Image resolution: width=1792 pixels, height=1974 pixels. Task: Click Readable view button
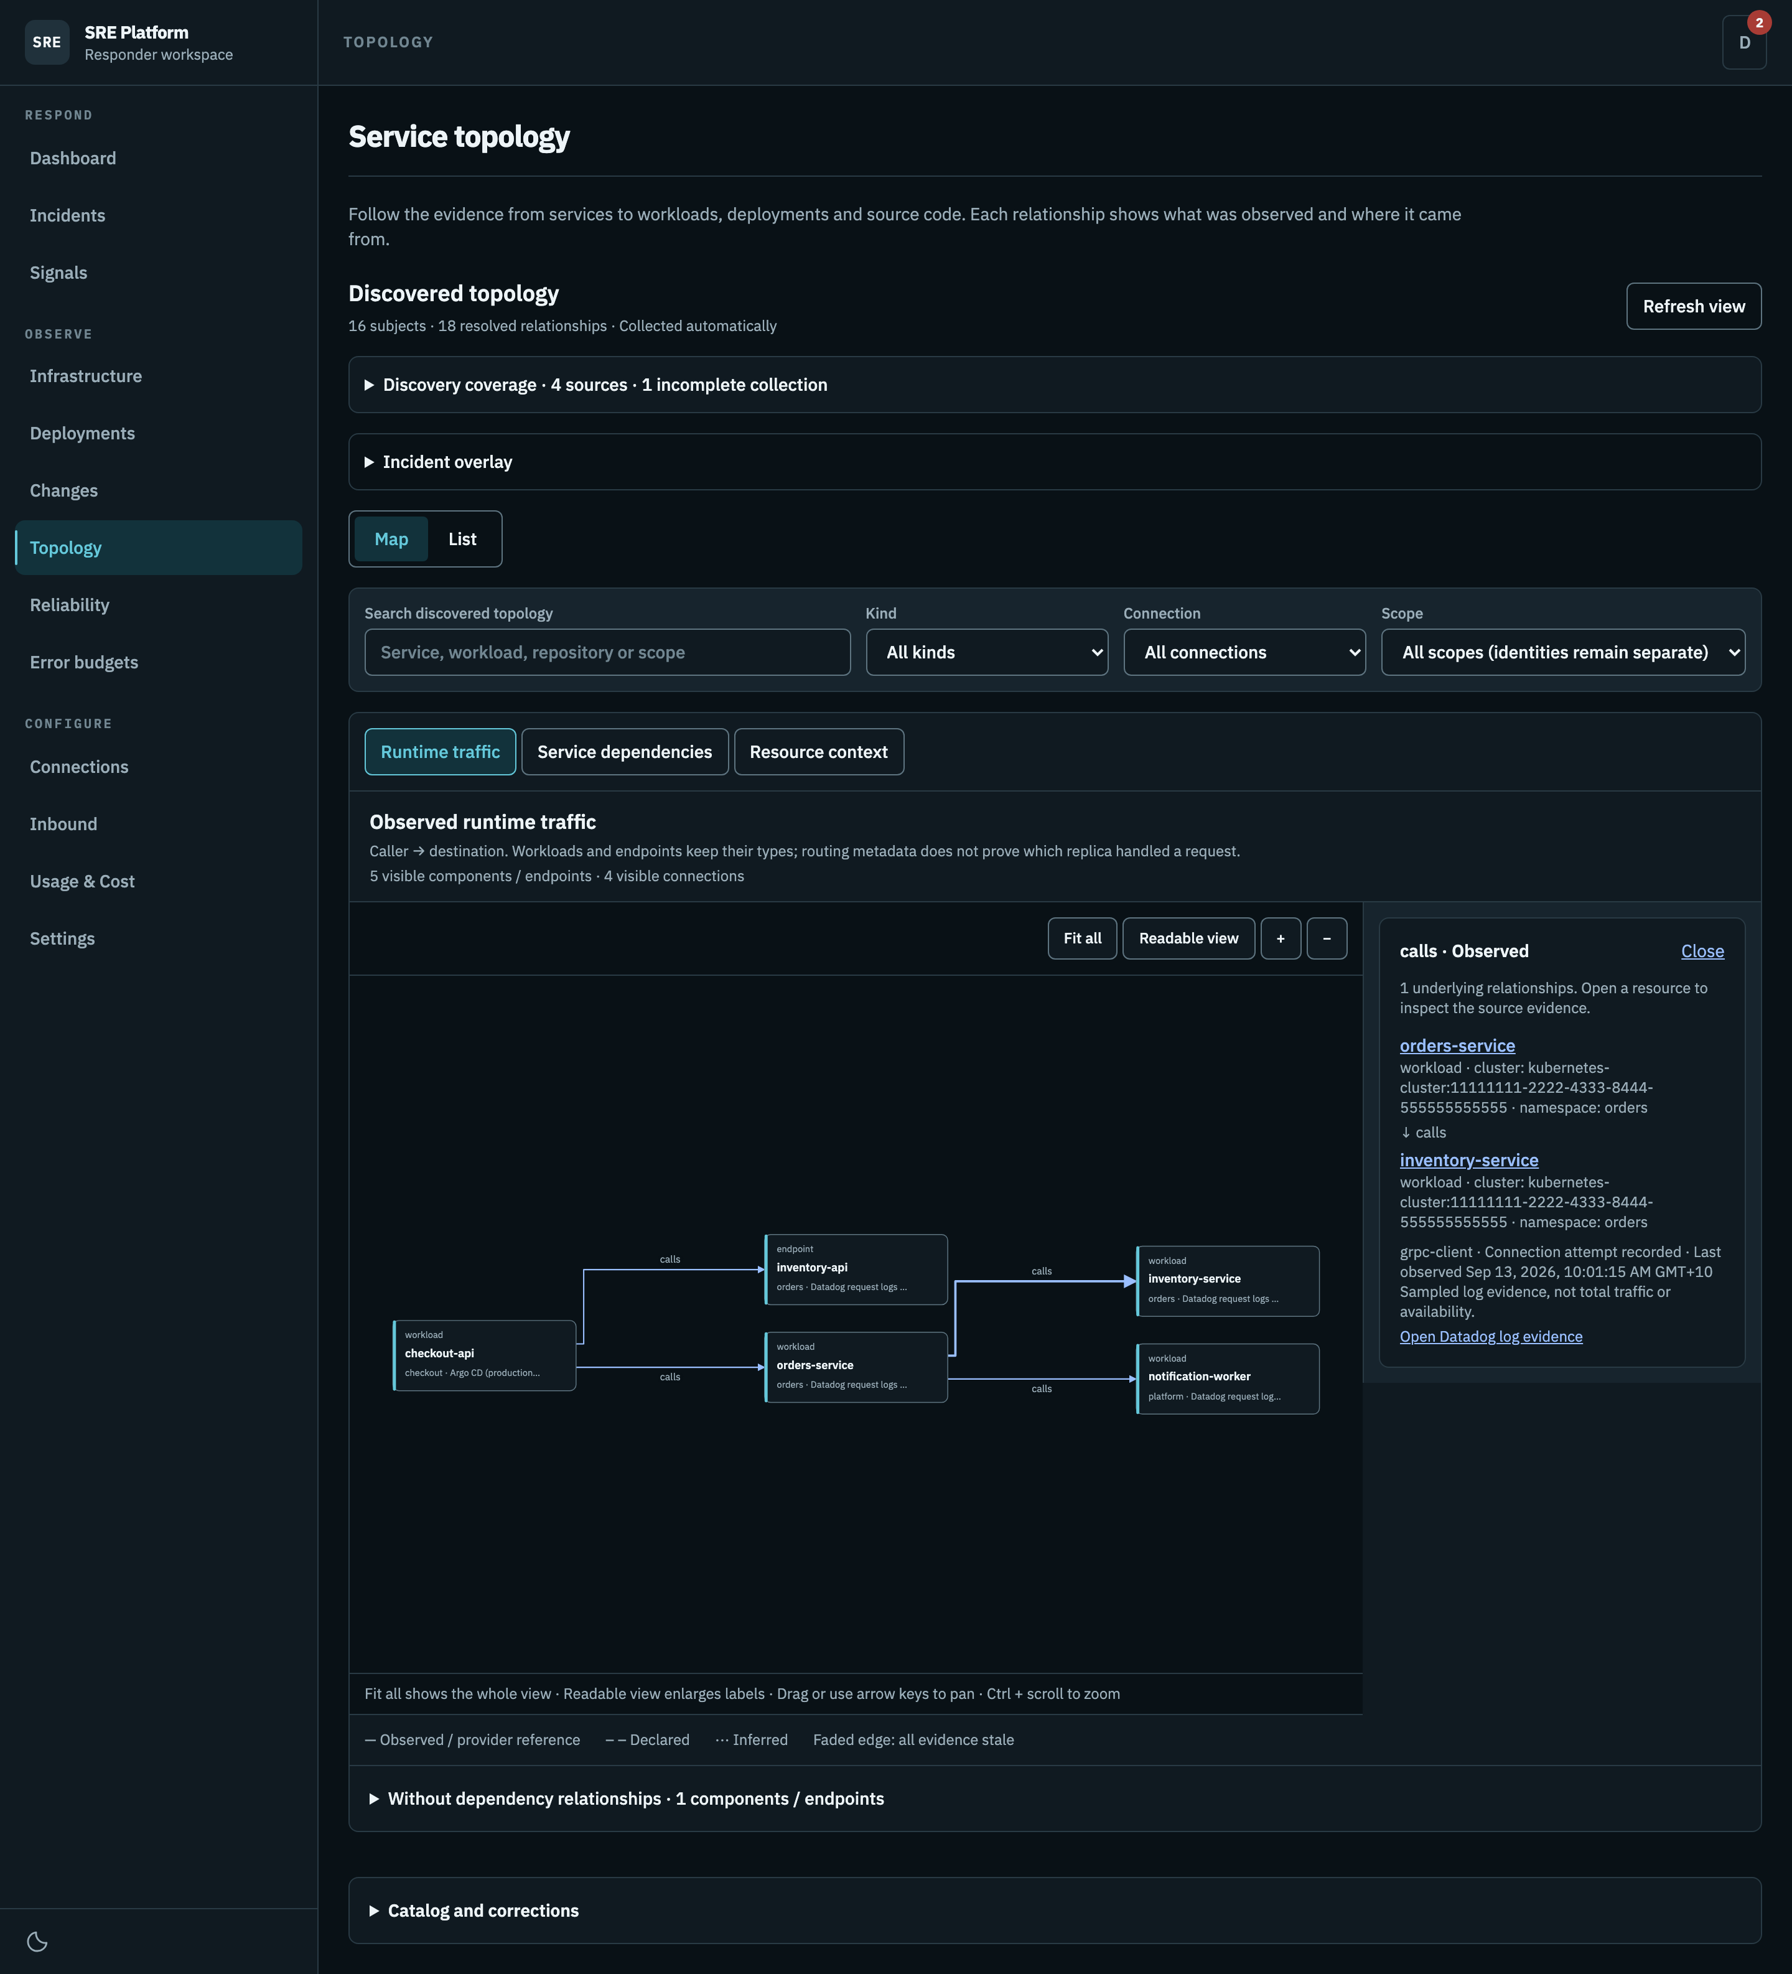pyautogui.click(x=1189, y=938)
